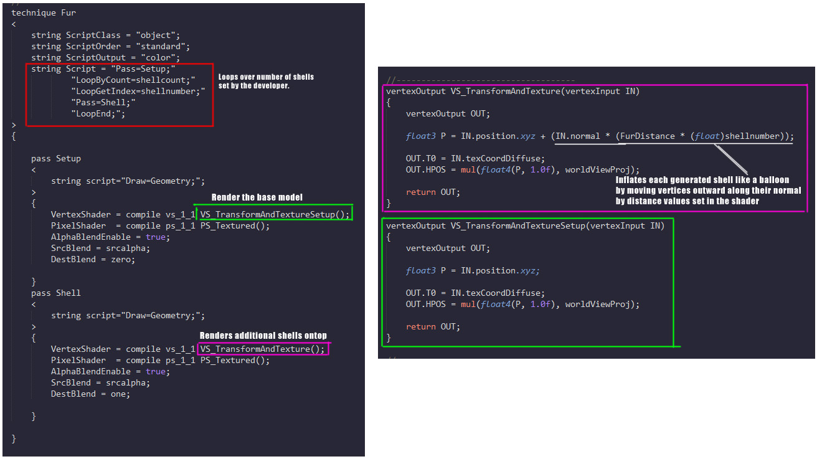Image resolution: width=817 pixels, height=459 pixels.
Task: Select the ScriptOrder "standard" line
Action: [110, 46]
